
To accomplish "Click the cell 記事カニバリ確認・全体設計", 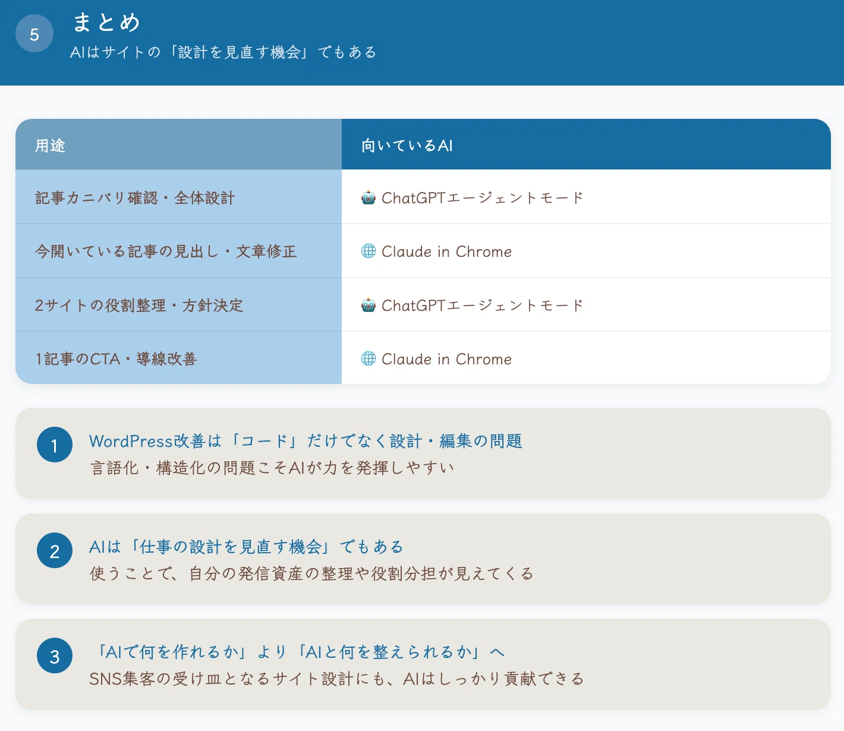I will pos(178,197).
